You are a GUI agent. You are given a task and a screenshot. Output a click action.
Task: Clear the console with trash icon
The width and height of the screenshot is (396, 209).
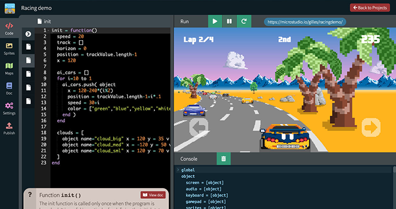click(223, 159)
